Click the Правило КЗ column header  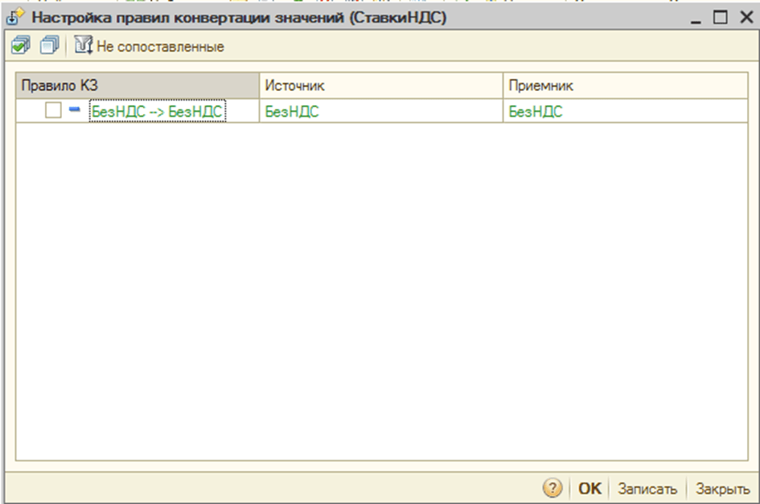(137, 85)
